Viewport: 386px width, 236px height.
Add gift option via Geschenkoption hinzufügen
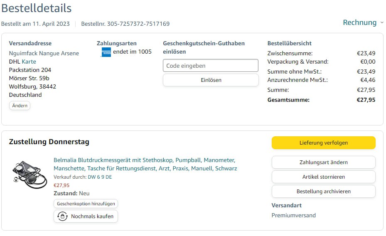point(86,204)
